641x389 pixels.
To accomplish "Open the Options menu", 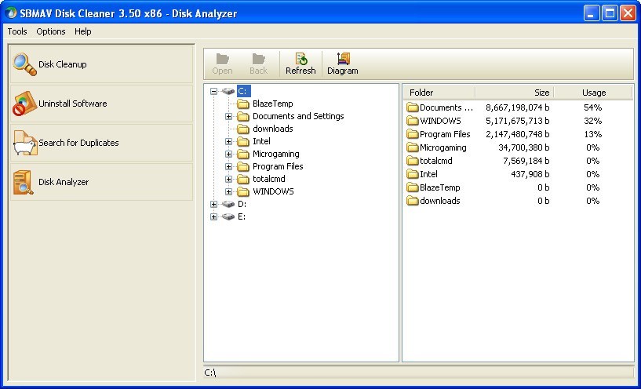I will tap(51, 31).
